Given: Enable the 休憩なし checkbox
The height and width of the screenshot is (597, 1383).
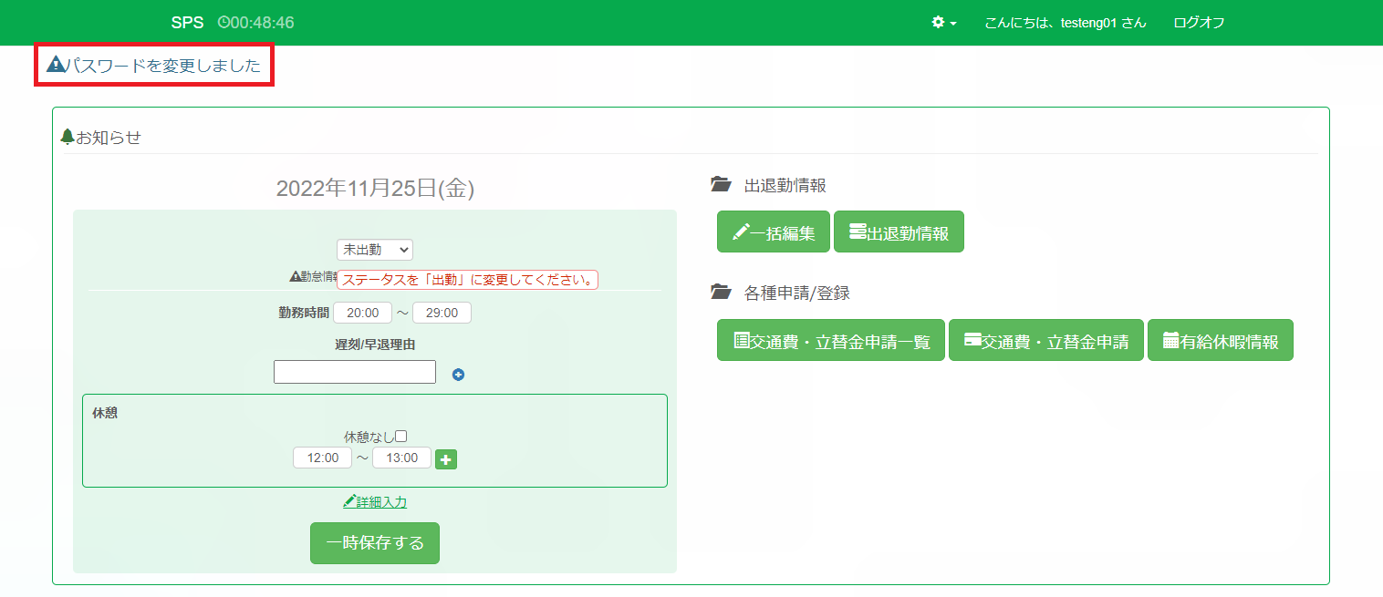Looking at the screenshot, I should pos(400,437).
